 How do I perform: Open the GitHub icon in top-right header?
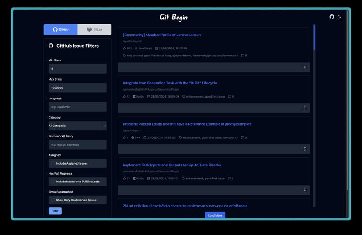(x=331, y=17)
